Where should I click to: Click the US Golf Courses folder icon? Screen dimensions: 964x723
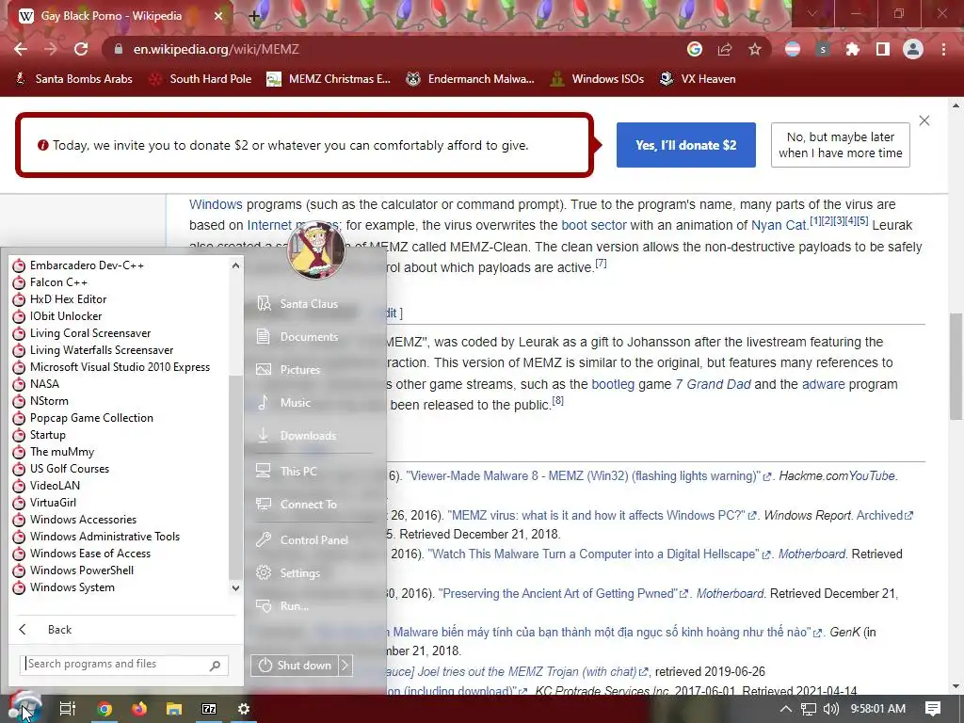(x=19, y=469)
